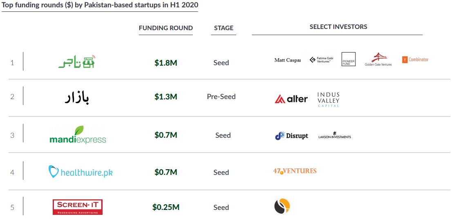Viewport: 456px width, 223px height.
Task: Select the Golden Gate Ventures bridge logo
Action: (x=378, y=60)
